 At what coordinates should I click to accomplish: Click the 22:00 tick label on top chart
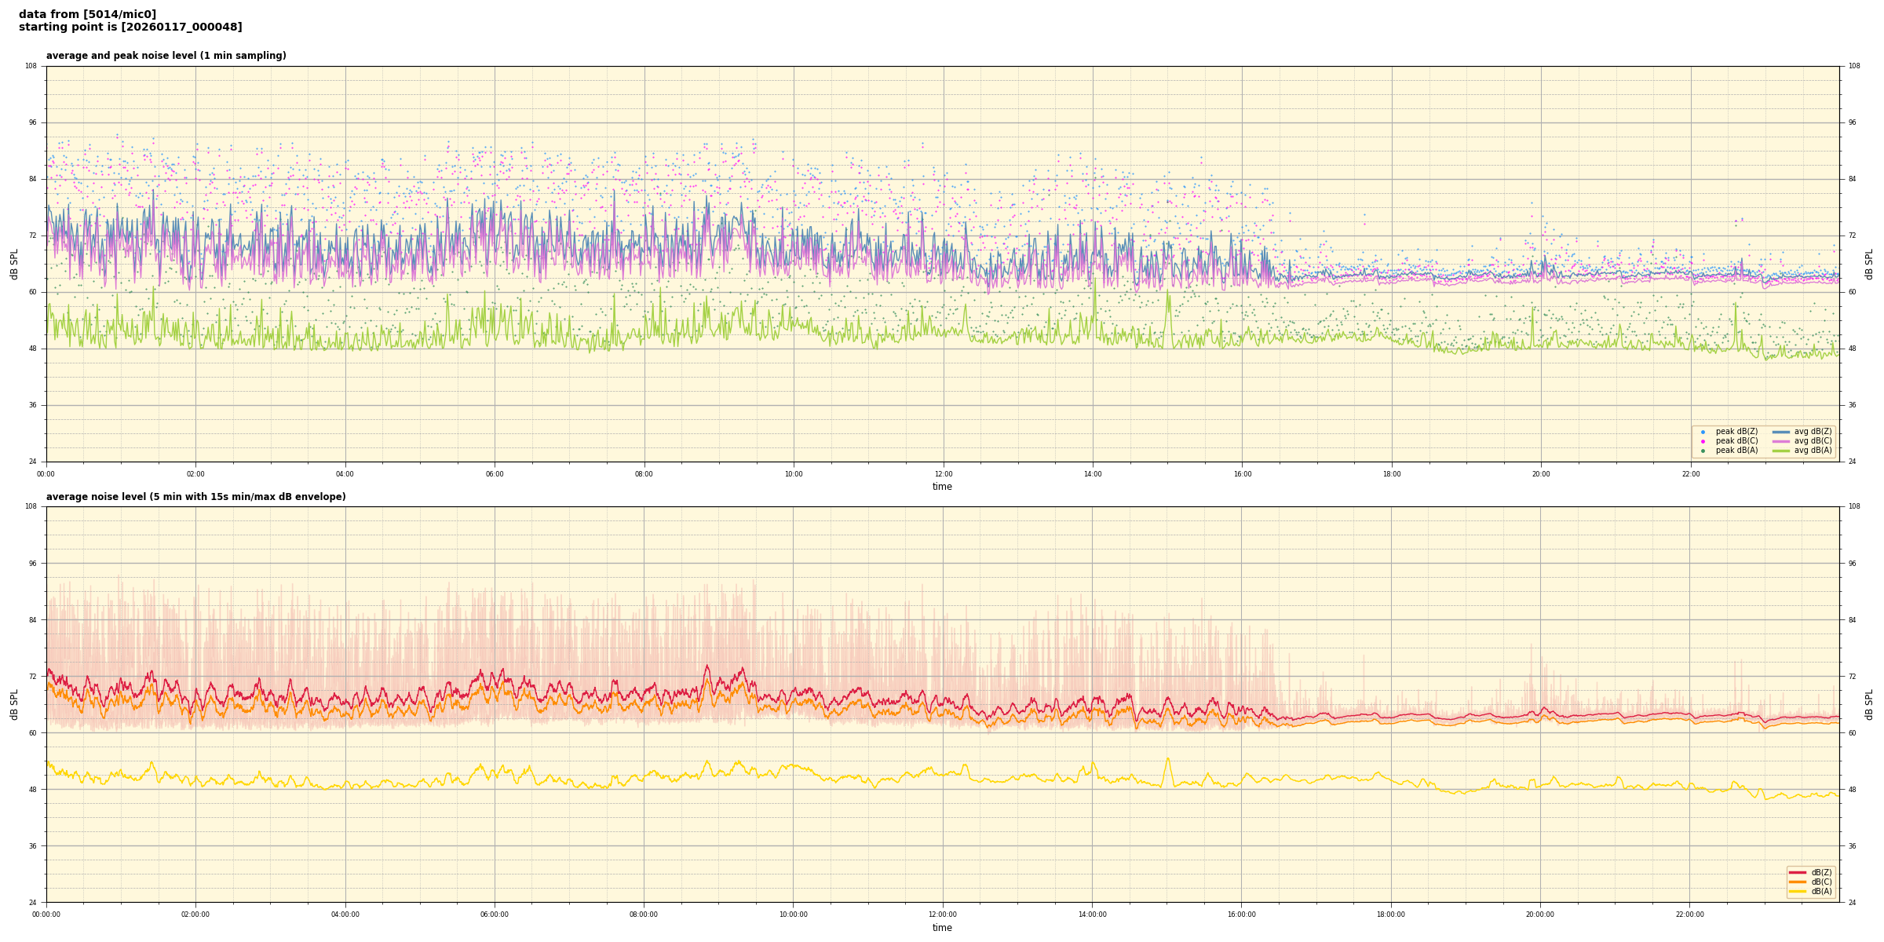pyautogui.click(x=1690, y=474)
